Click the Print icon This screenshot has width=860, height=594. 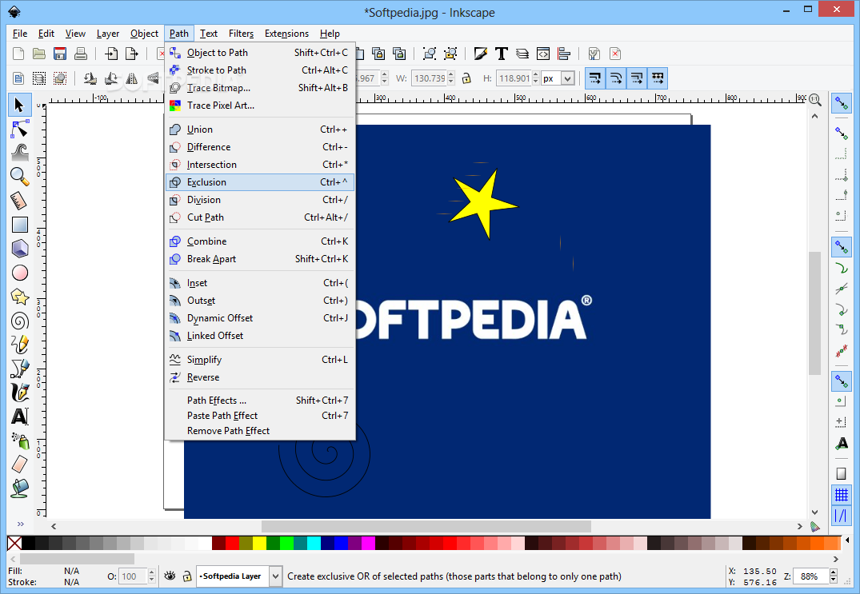tap(81, 54)
